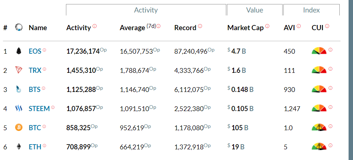The width and height of the screenshot is (353, 160).
Task: Click STEEM record value 2,522,380
Action: (189, 109)
